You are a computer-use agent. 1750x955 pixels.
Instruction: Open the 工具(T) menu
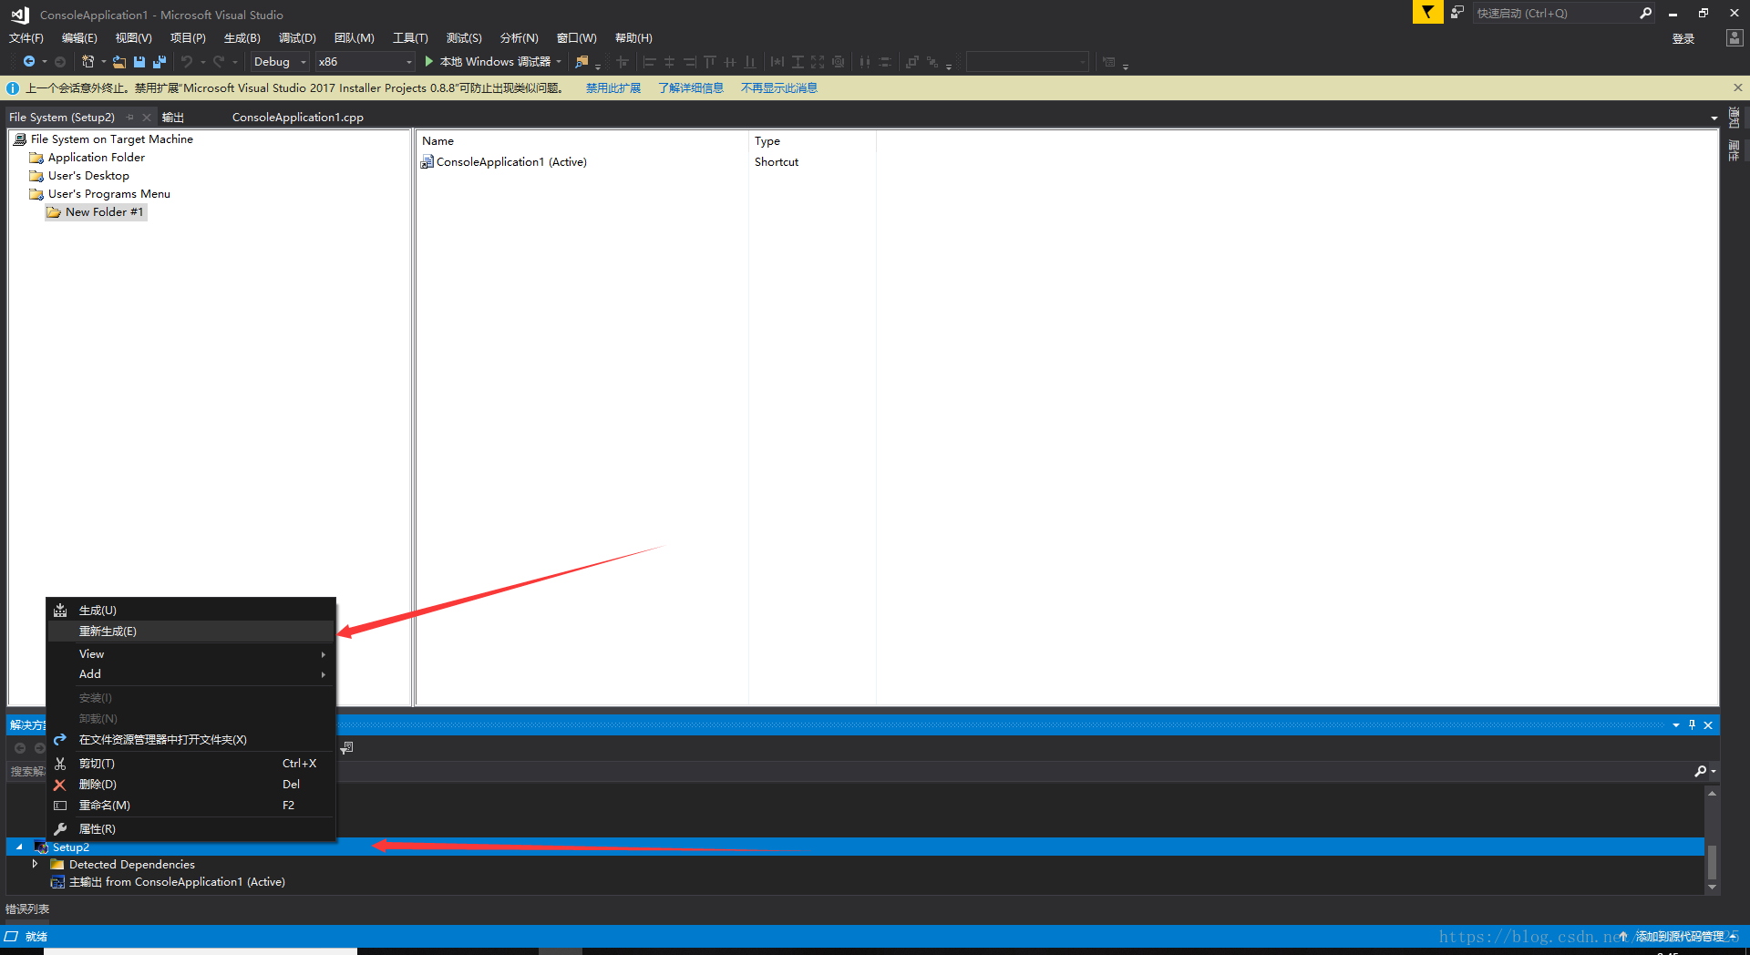410,38
